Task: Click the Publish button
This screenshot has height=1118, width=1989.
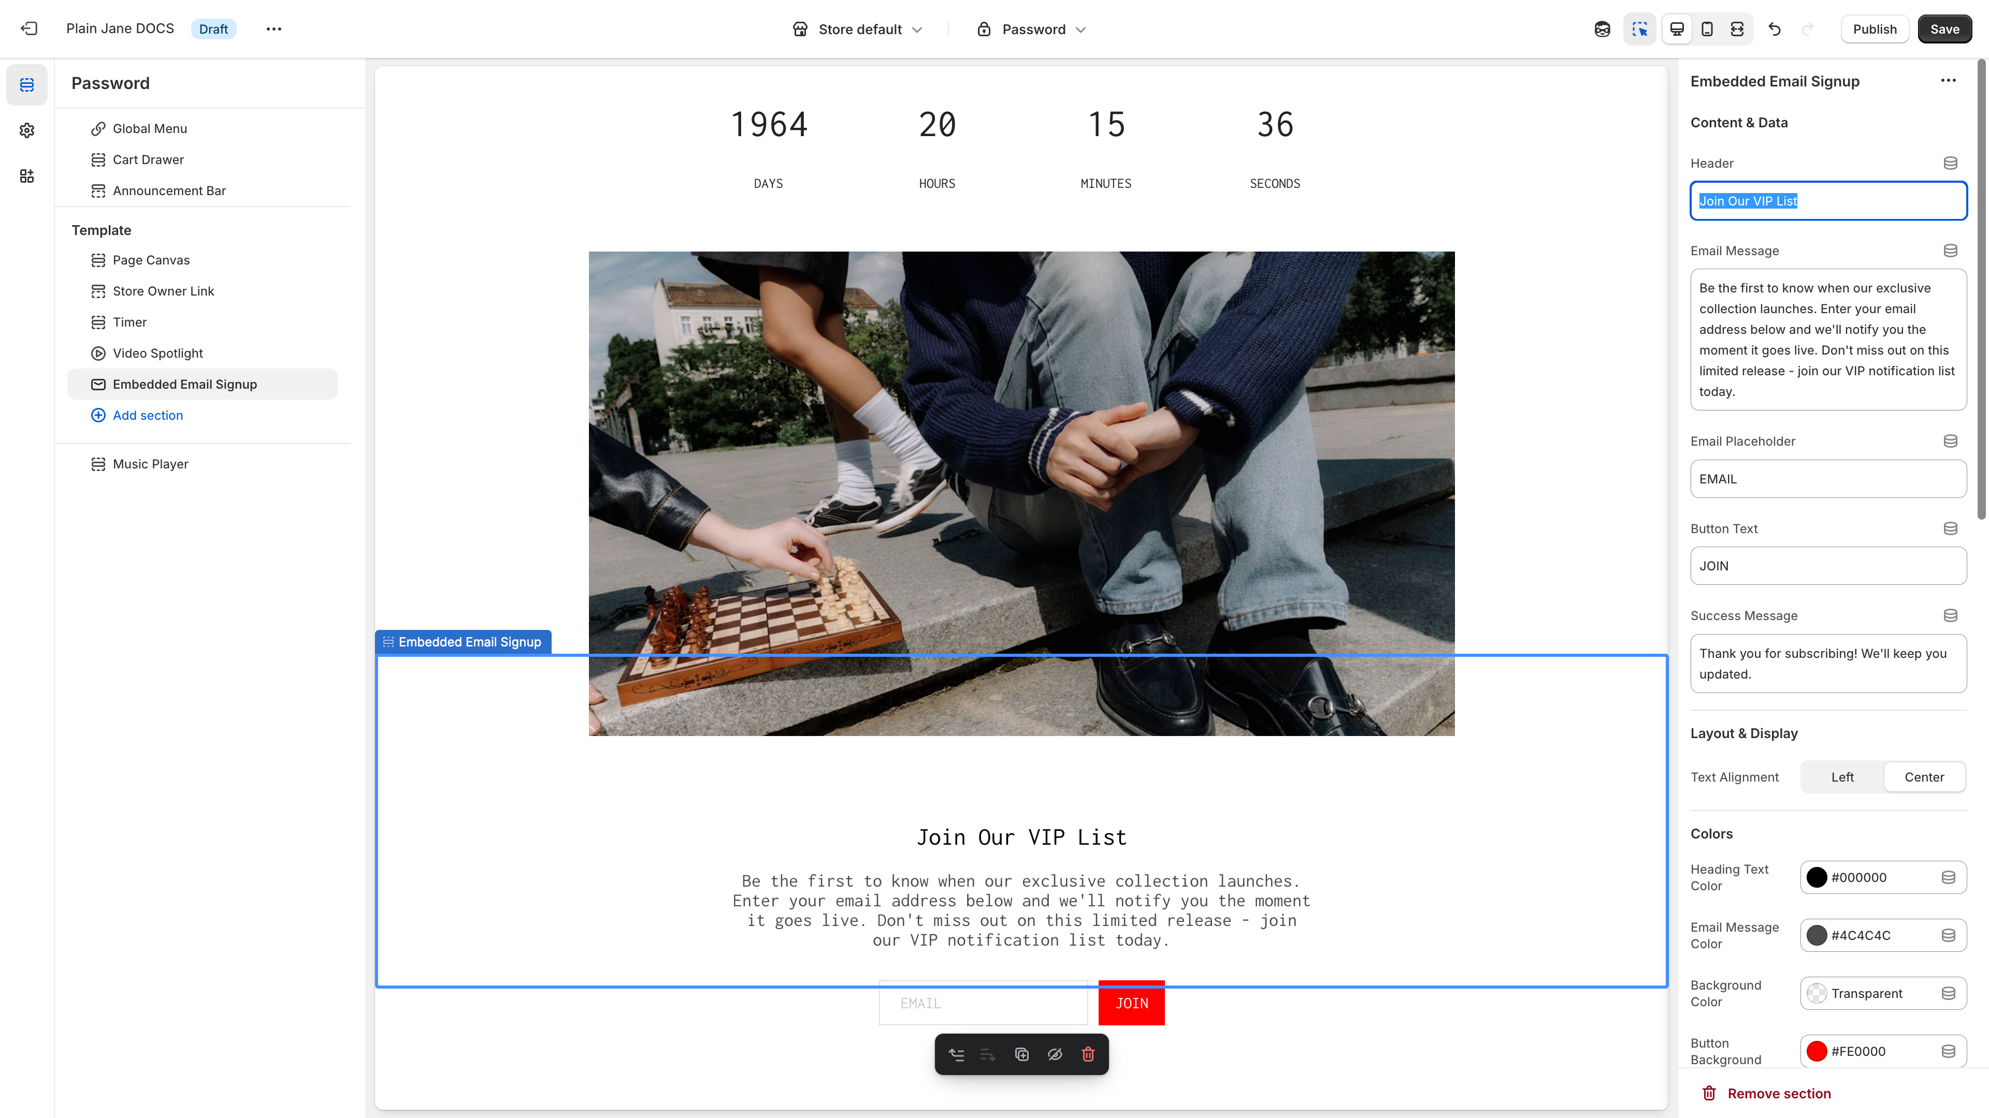Action: click(x=1874, y=30)
